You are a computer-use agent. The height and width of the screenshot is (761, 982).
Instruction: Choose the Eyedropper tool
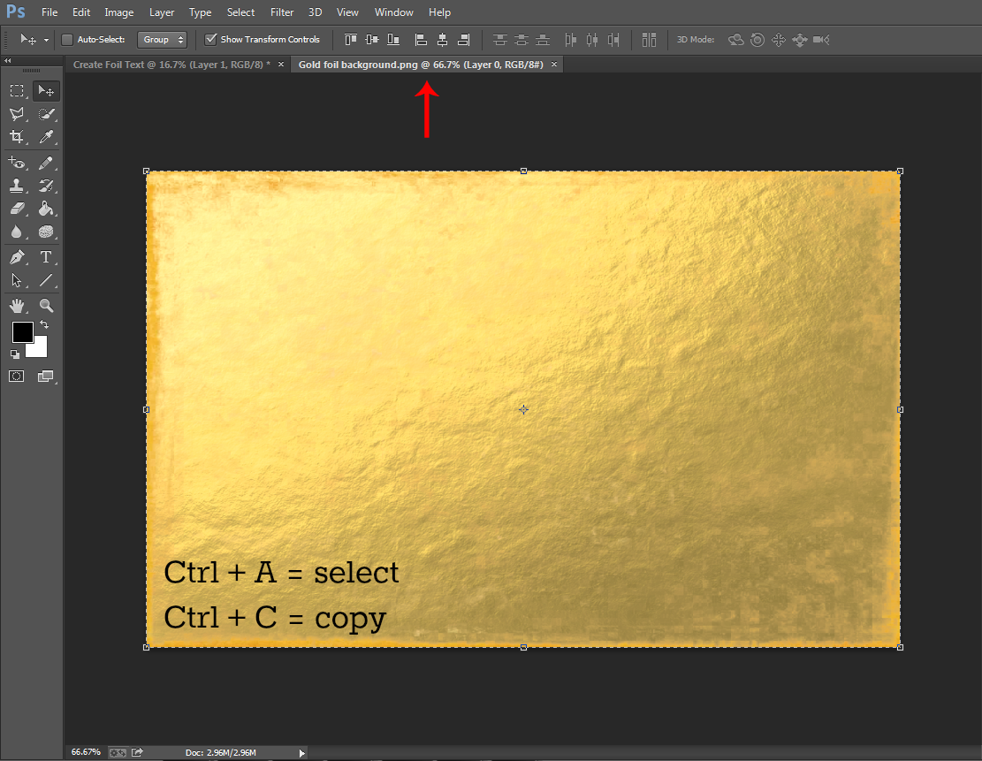point(46,136)
